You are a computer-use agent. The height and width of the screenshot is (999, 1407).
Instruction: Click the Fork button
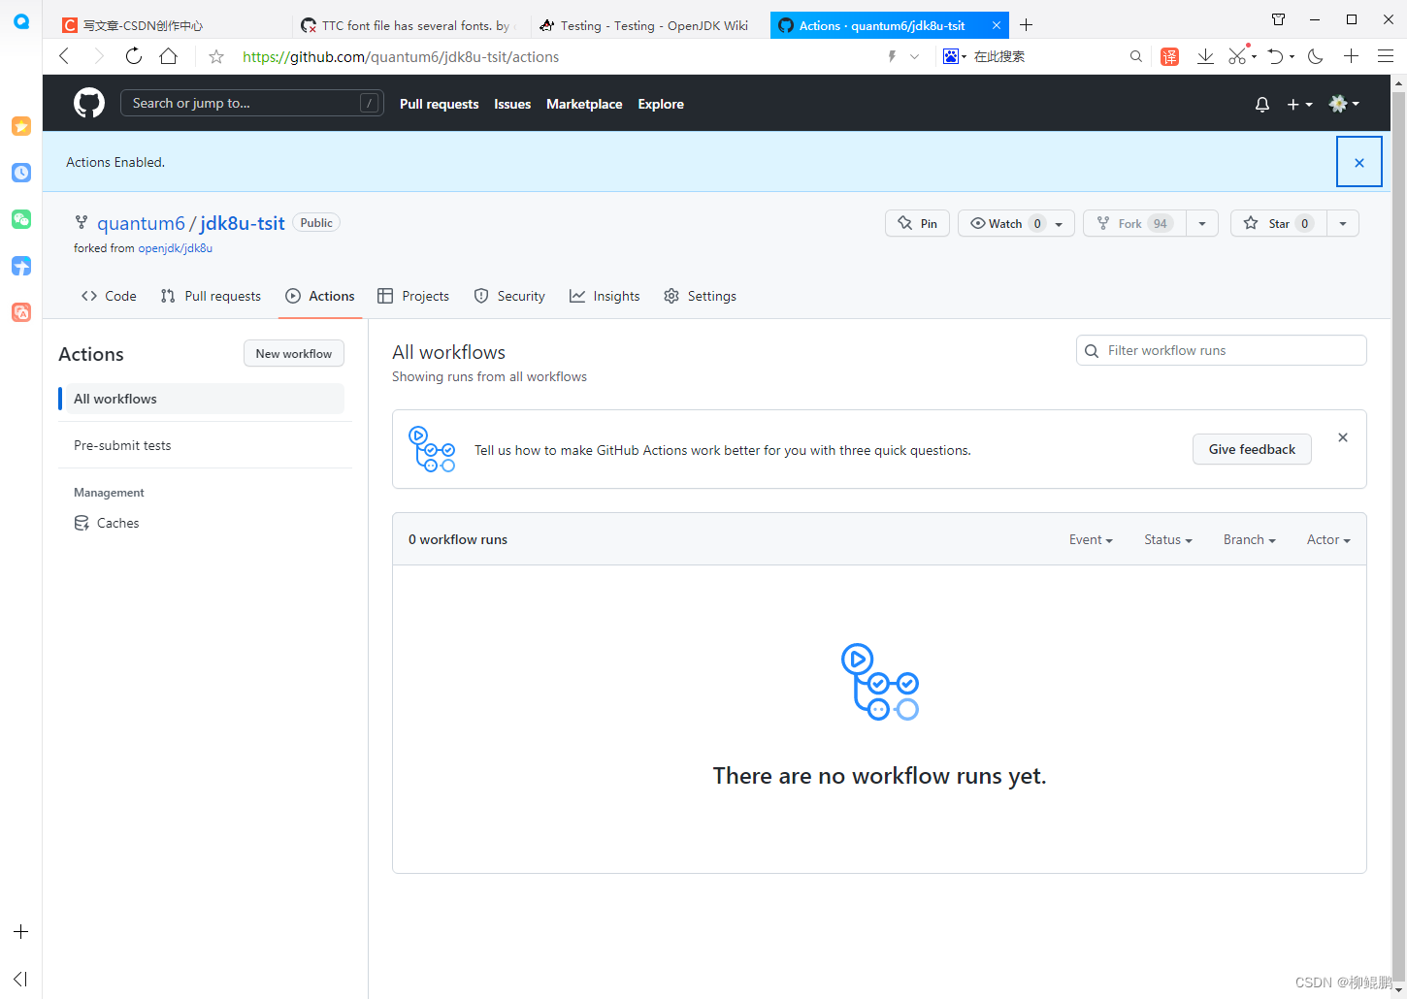(1134, 223)
